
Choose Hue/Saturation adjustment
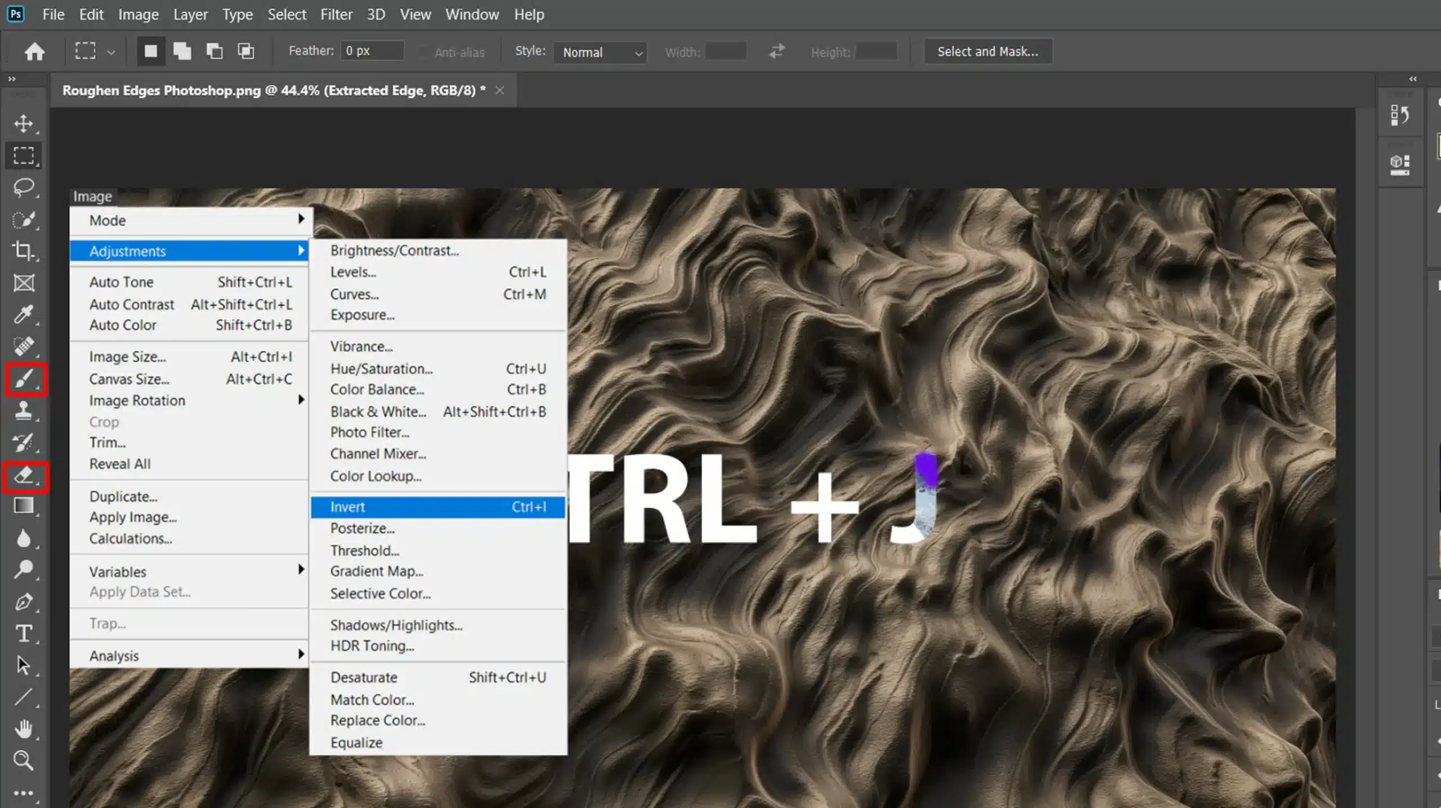[x=438, y=369]
